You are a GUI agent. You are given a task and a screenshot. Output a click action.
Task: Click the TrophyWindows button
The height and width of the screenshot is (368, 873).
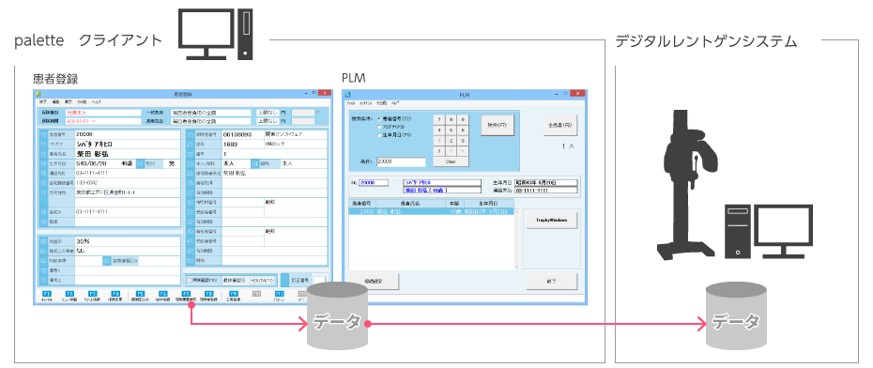tap(551, 220)
